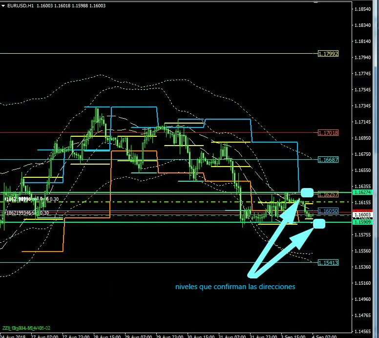Click the green 1.15909 price tag on axis

(364, 222)
